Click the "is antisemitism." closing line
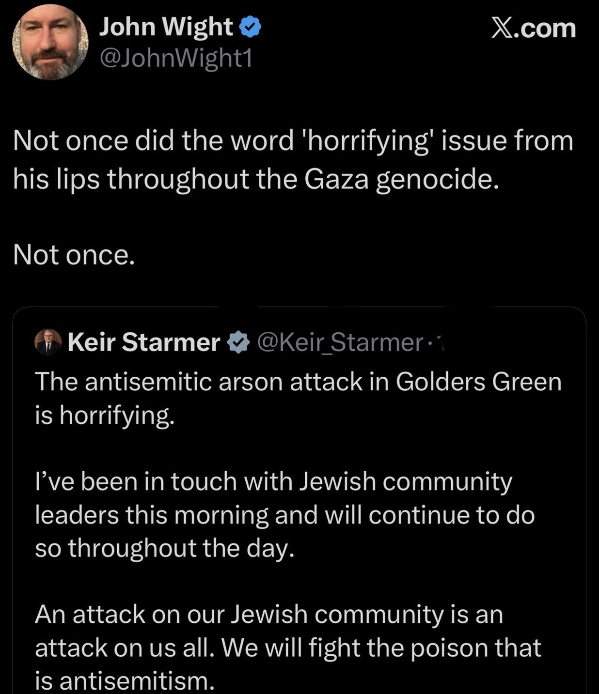The image size is (599, 694). [125, 681]
